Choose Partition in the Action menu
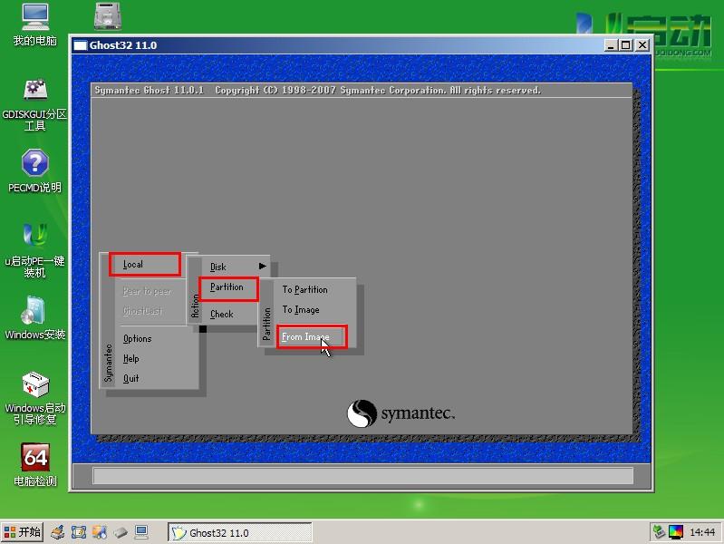The width and height of the screenshot is (724, 544). [x=229, y=288]
